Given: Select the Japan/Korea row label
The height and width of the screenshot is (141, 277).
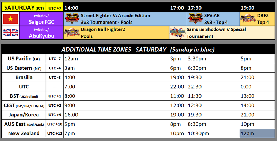Looking at the screenshot, I should click(24, 115).
